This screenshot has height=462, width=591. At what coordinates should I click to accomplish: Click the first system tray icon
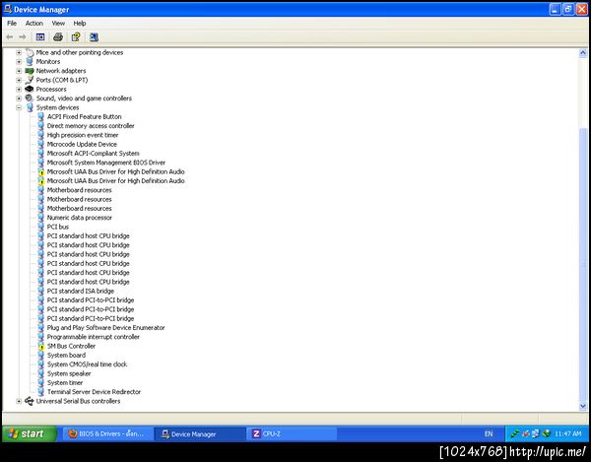point(515,433)
